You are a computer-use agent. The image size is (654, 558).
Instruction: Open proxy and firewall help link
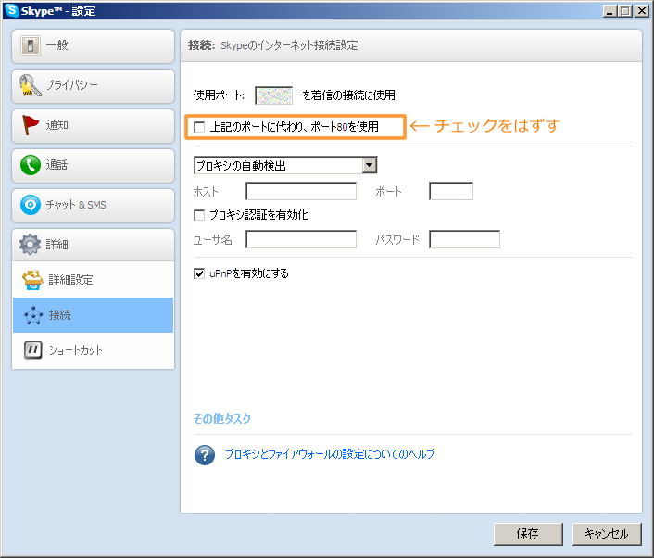point(330,454)
